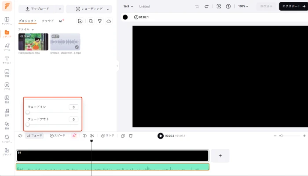
Task: Click the cloud storage icon
Action: [109, 21]
